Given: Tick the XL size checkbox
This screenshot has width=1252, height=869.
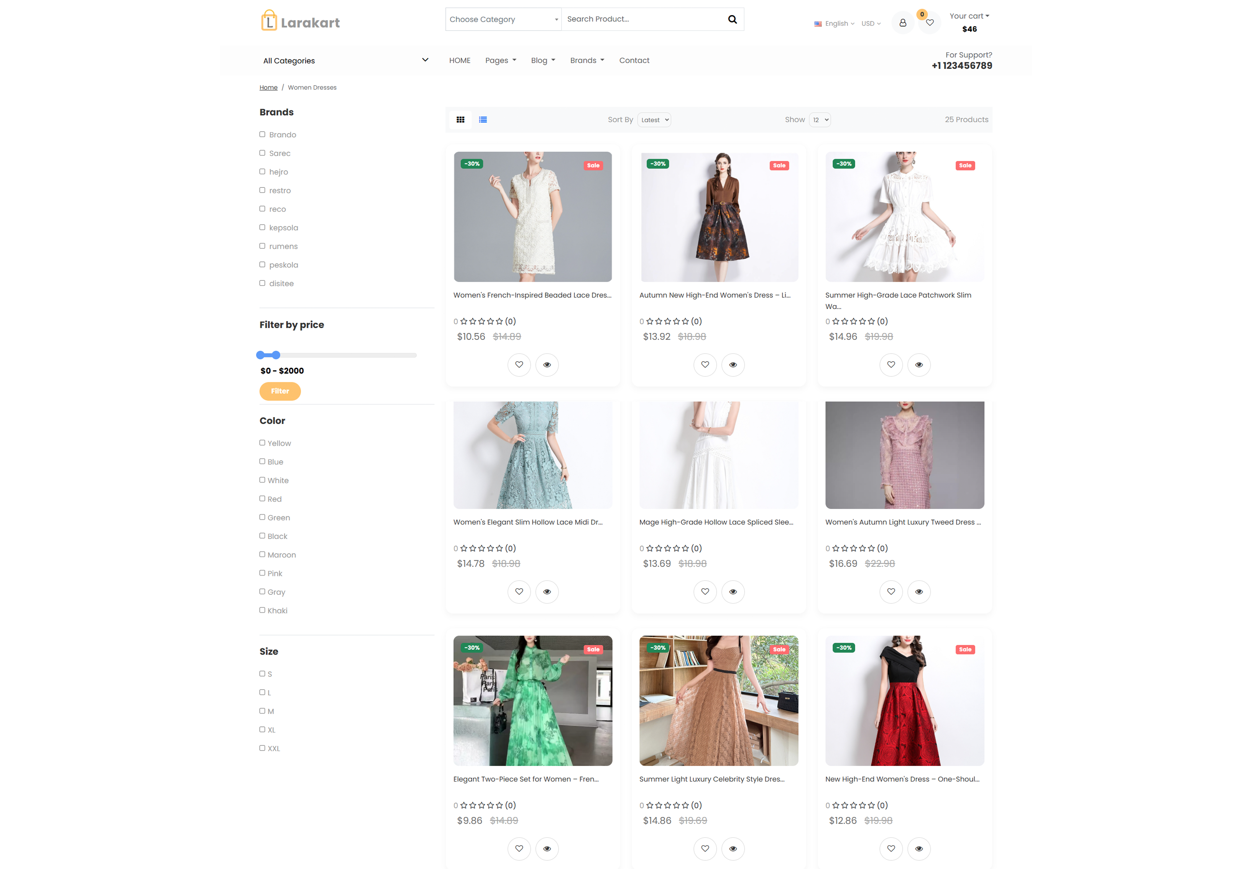Looking at the screenshot, I should (x=262, y=730).
